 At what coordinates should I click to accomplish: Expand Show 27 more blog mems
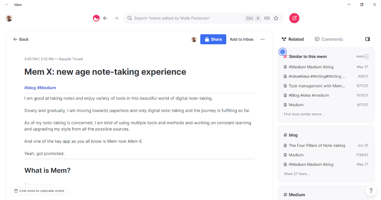(x=297, y=174)
